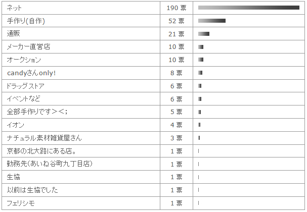Click the bar for 通販 votes

click(x=204, y=34)
